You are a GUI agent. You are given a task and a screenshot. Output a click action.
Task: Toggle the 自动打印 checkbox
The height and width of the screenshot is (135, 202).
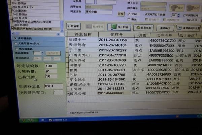click(x=146, y=19)
